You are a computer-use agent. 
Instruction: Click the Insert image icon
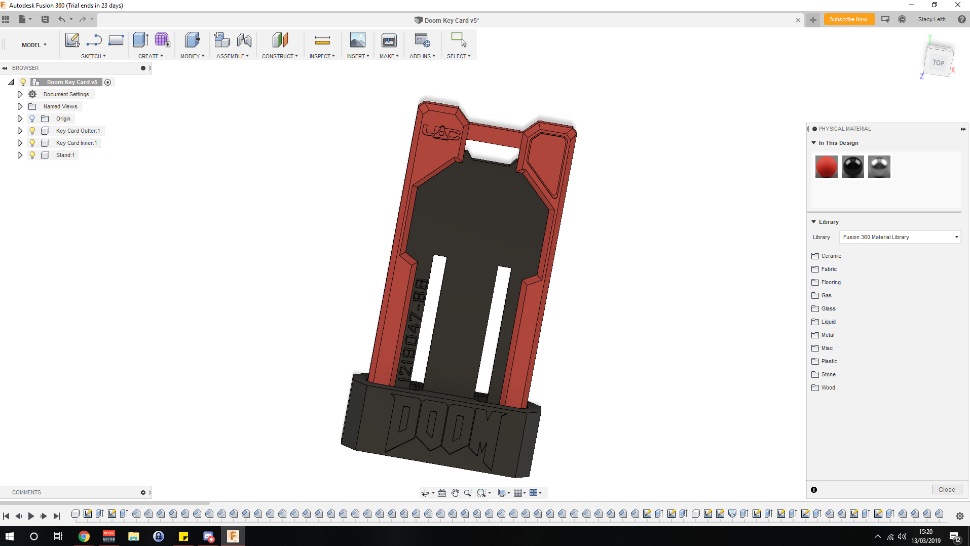click(358, 40)
